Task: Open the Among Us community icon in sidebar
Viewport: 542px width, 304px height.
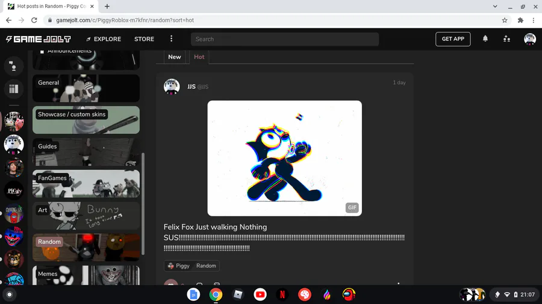Action: tap(14, 214)
